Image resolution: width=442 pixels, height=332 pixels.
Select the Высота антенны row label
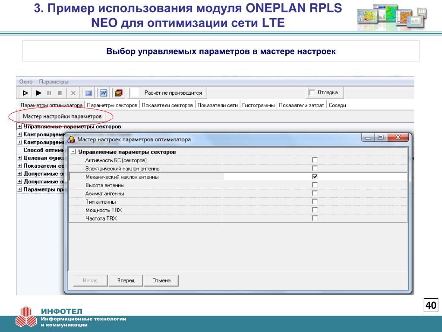tap(105, 185)
